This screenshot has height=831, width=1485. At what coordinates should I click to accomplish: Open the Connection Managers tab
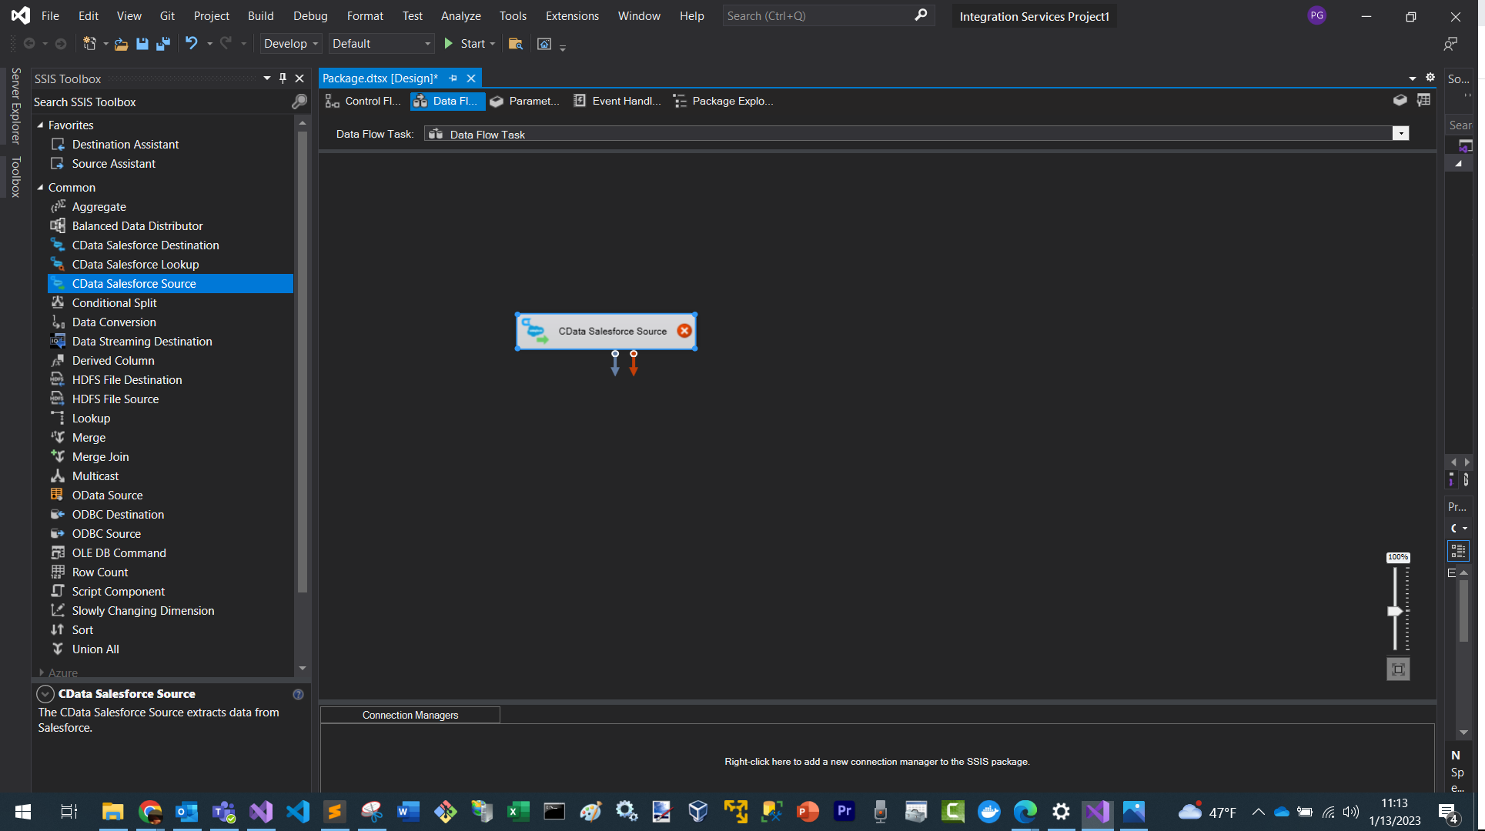point(410,715)
